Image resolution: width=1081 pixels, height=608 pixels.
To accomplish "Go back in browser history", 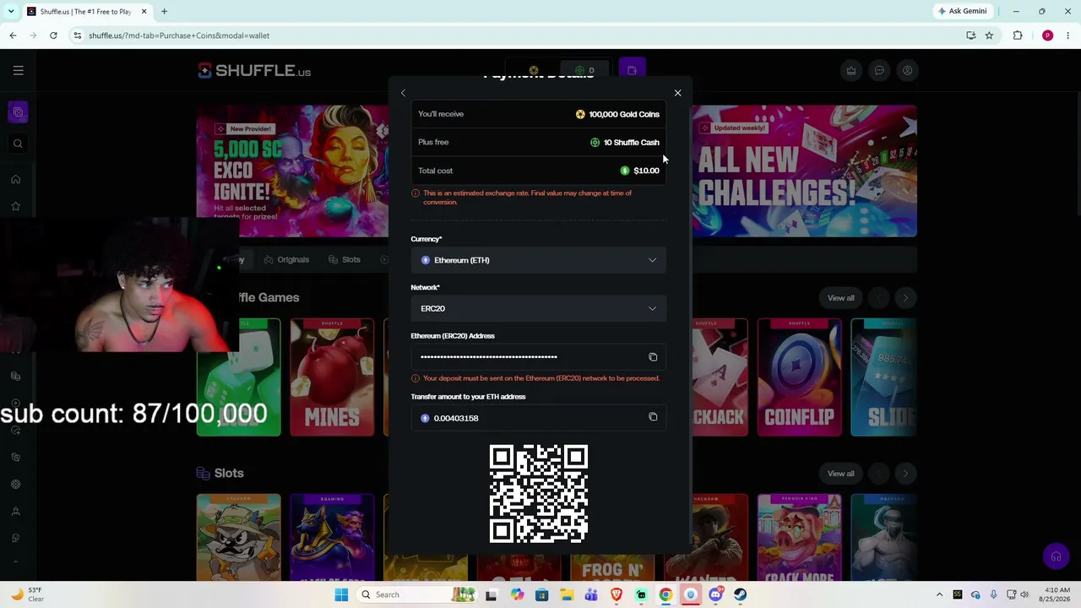I will tap(13, 35).
